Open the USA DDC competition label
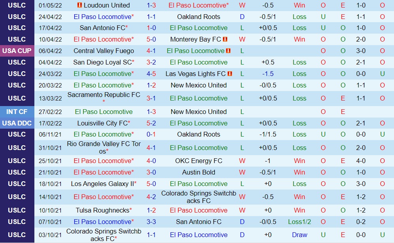Viewport: 394px width, 243px height. [x=17, y=123]
